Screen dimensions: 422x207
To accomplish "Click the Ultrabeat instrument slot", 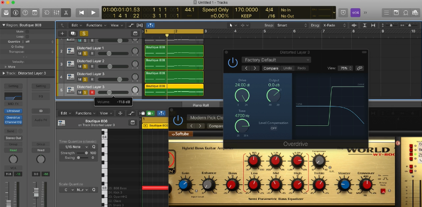I will [x=13, y=111].
